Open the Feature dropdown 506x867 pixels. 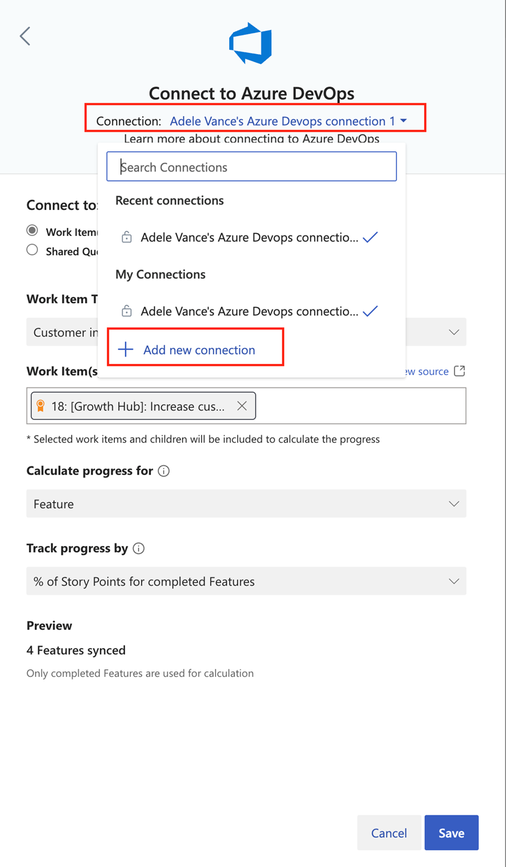click(246, 504)
